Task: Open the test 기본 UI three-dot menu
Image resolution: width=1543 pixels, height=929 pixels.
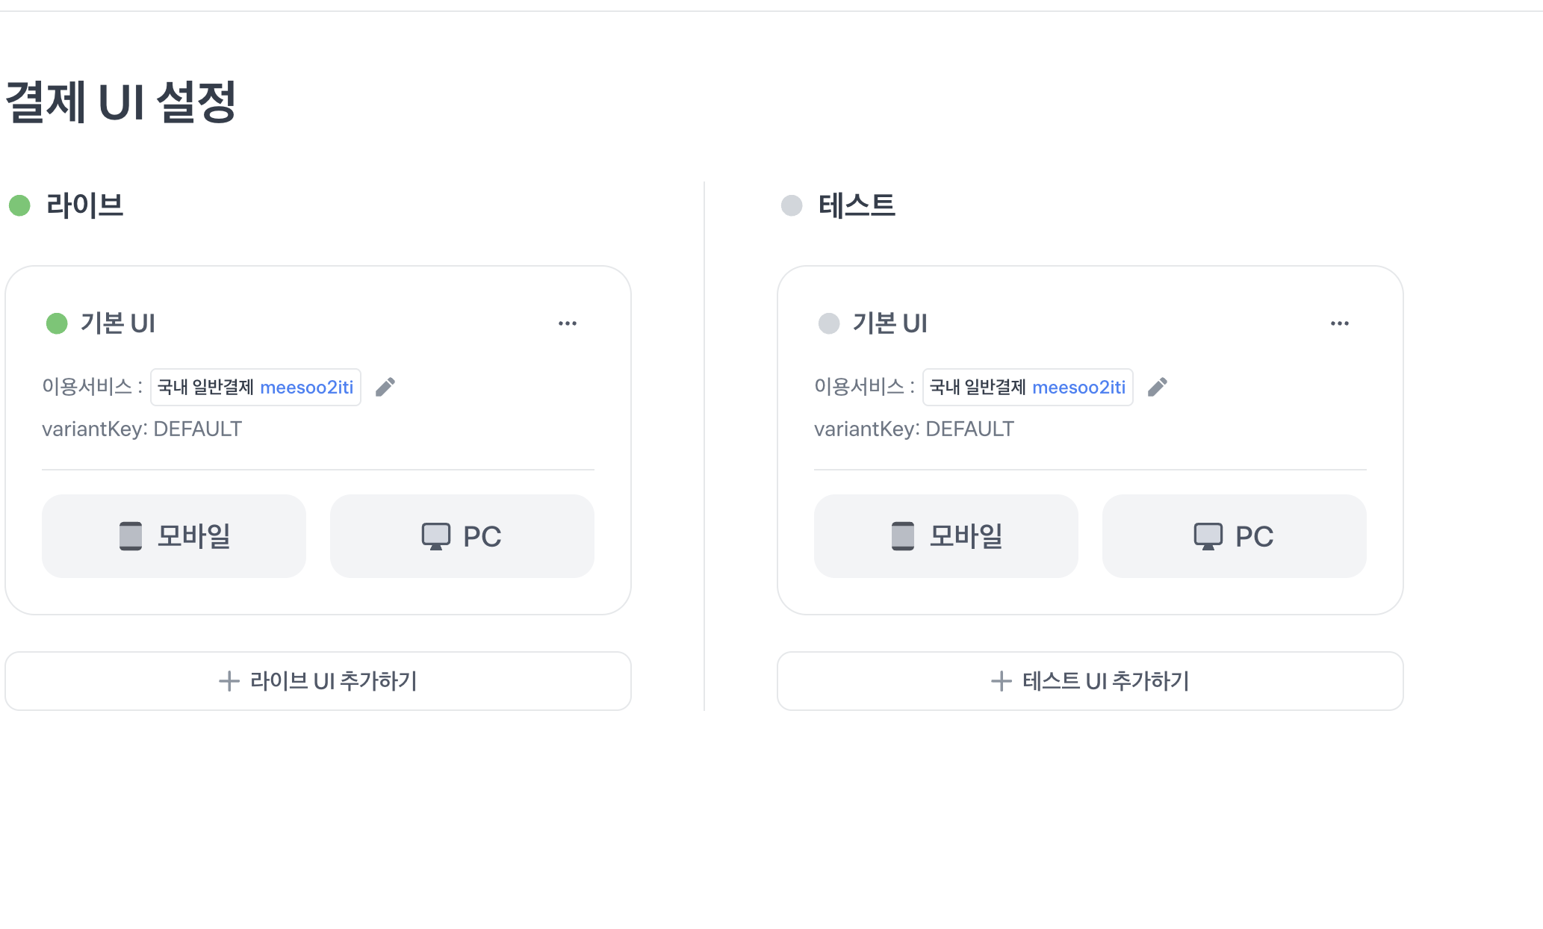Action: tap(1340, 323)
